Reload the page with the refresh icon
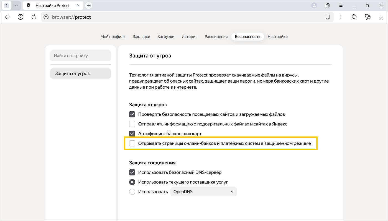Screen dimensions: 388x221 34,17
